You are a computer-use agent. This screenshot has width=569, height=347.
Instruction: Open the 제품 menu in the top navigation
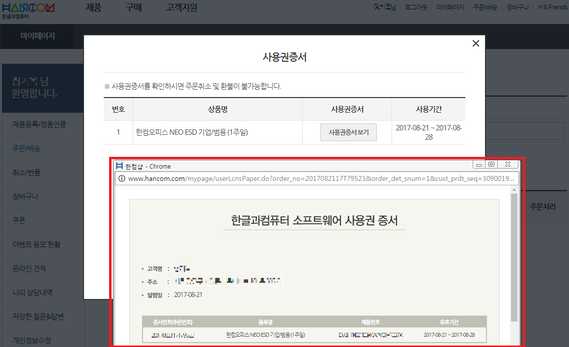pyautogui.click(x=93, y=8)
